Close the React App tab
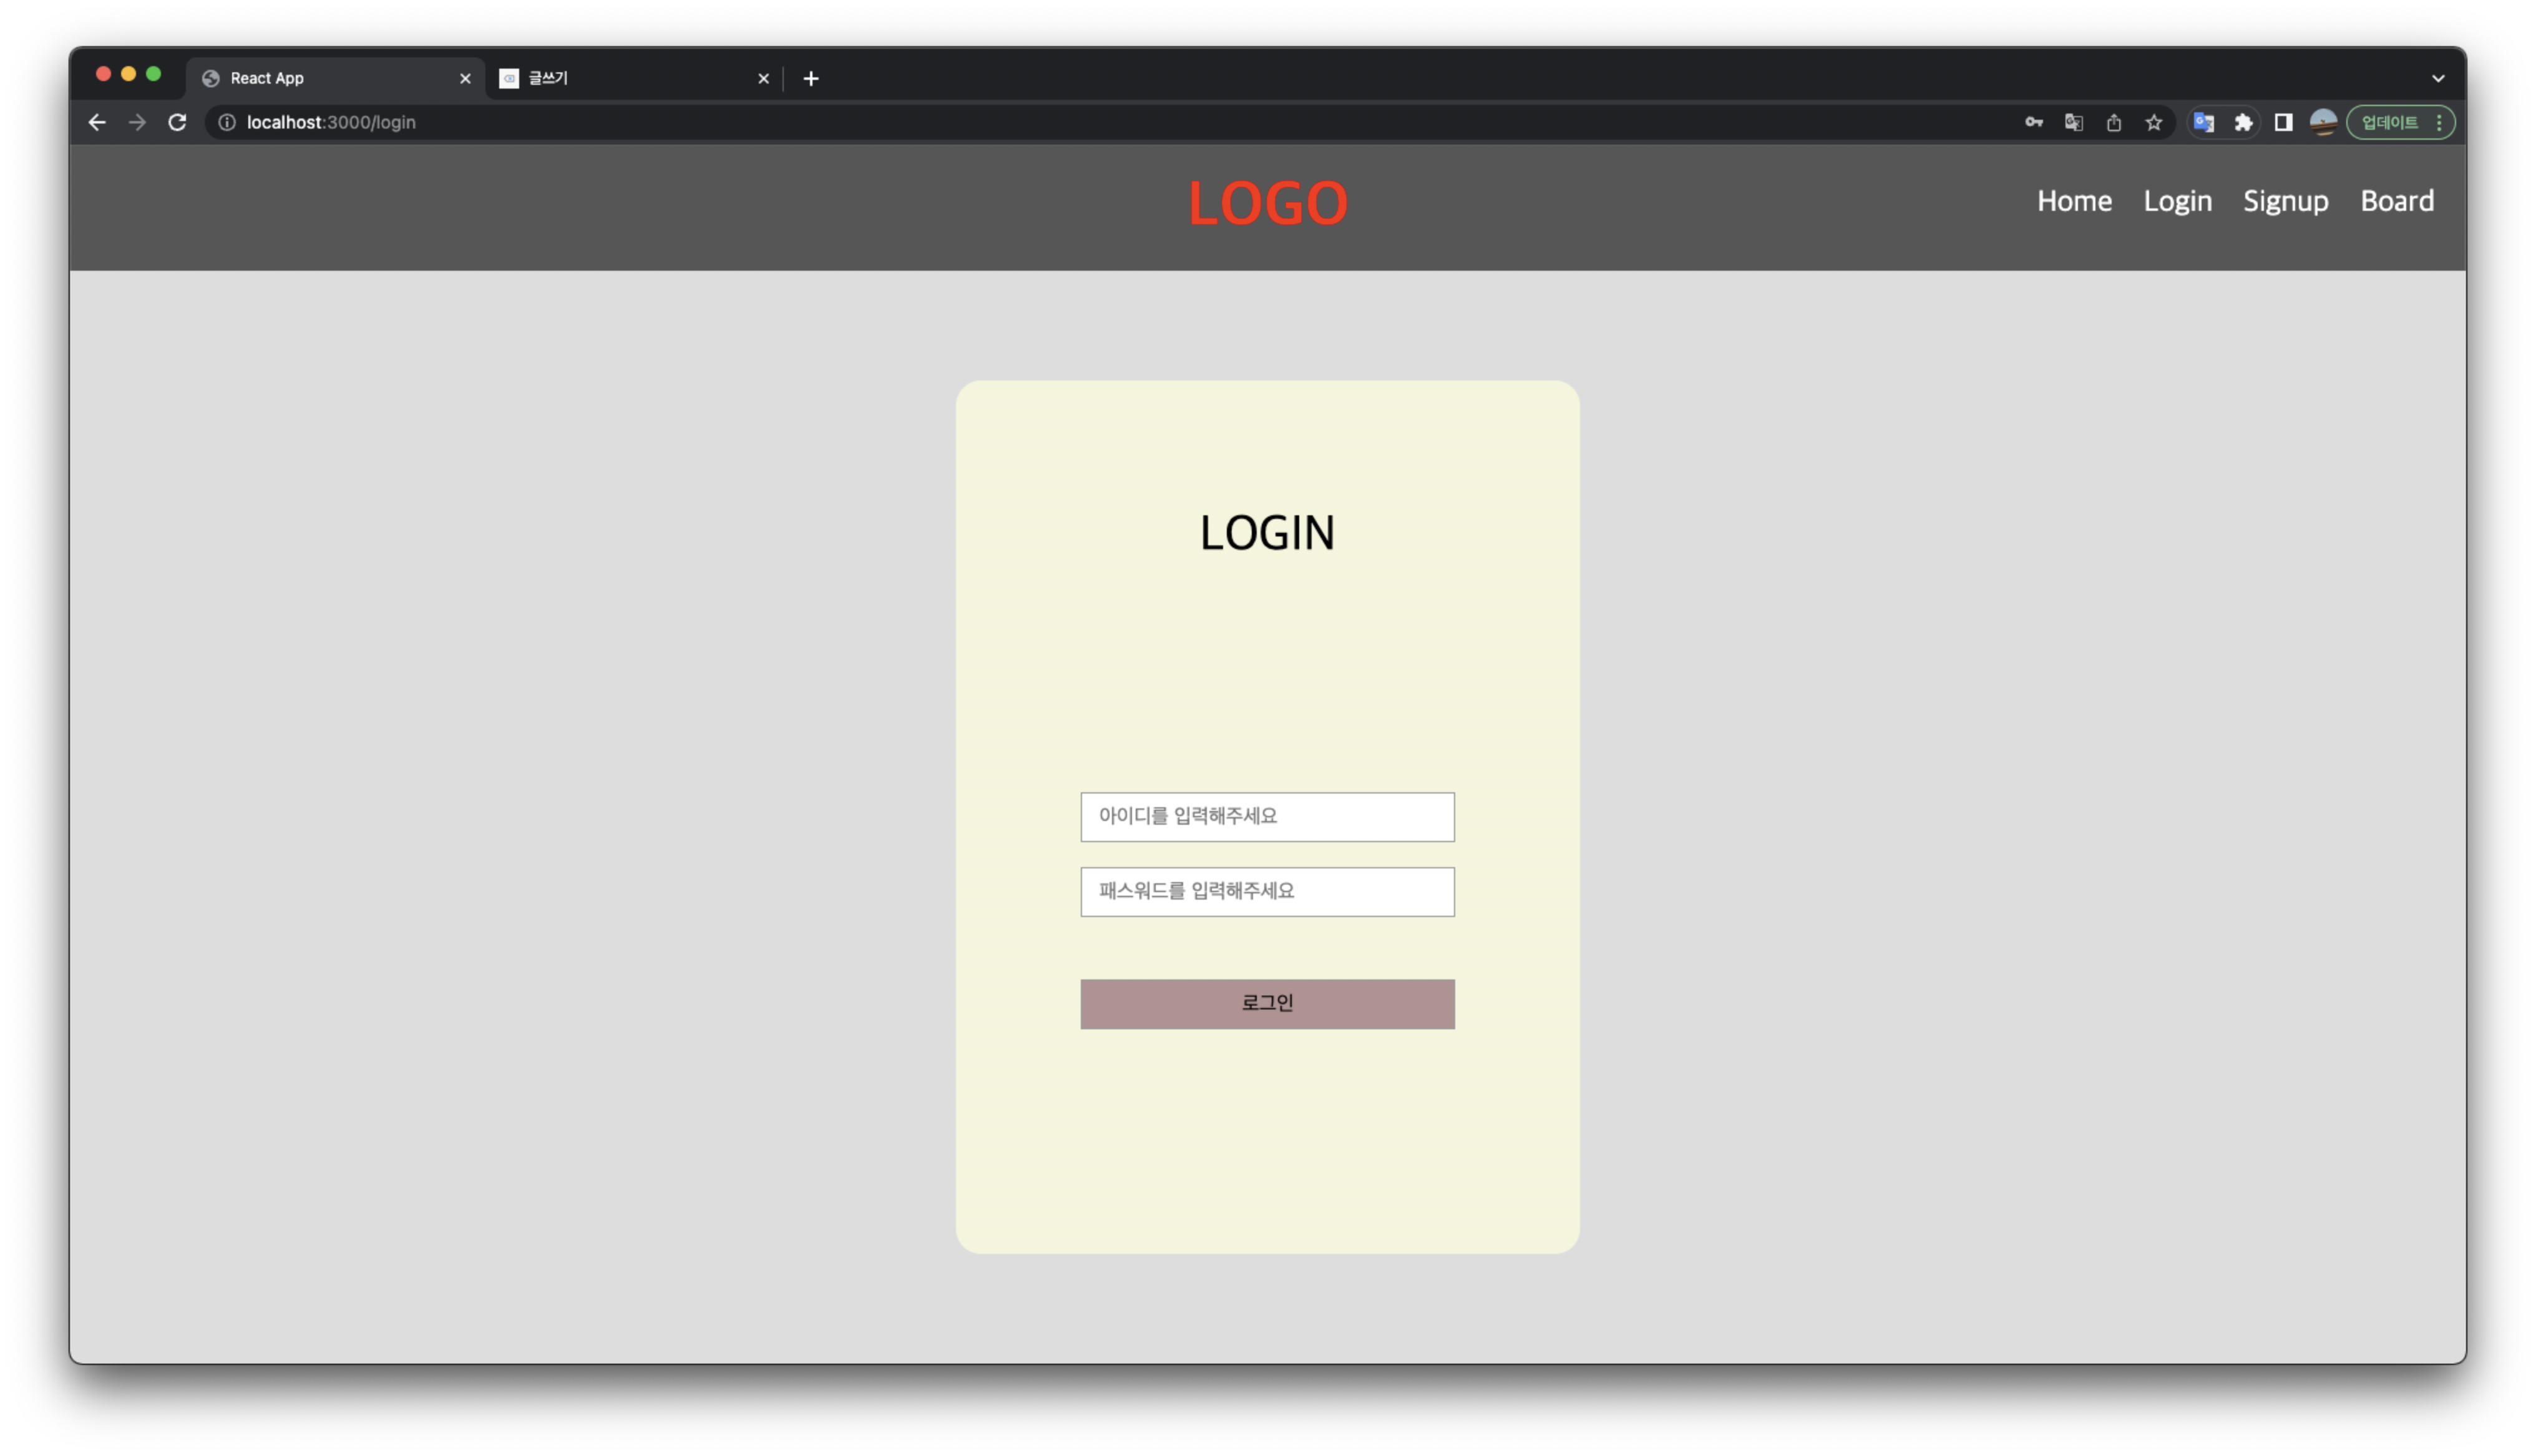 (x=465, y=78)
